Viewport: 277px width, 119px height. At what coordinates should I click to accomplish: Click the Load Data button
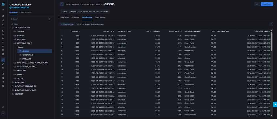pyautogui.click(x=267, y=4)
